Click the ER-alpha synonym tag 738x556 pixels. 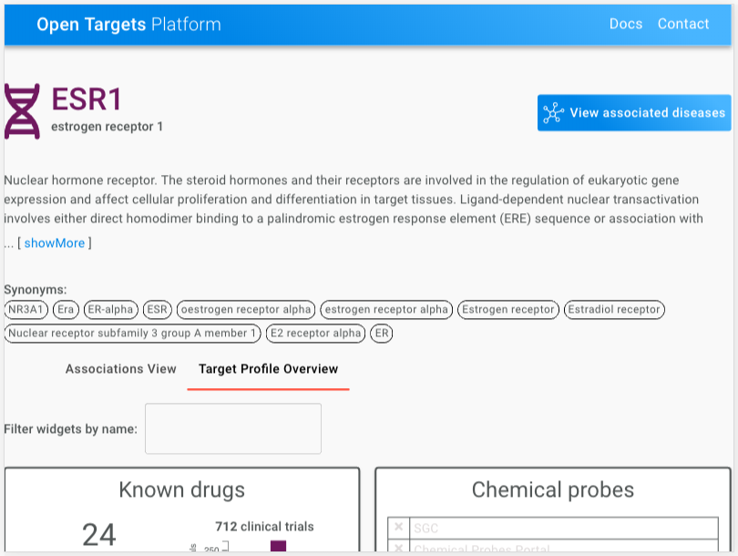[x=112, y=309]
